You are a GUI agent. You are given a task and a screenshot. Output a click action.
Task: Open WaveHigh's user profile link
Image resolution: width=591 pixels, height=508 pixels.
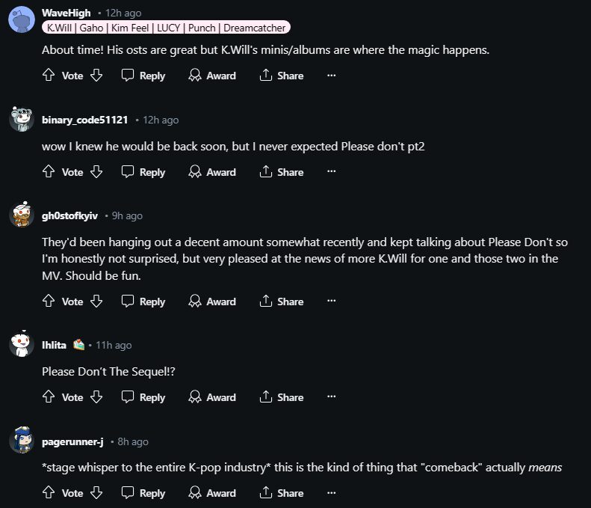click(66, 13)
